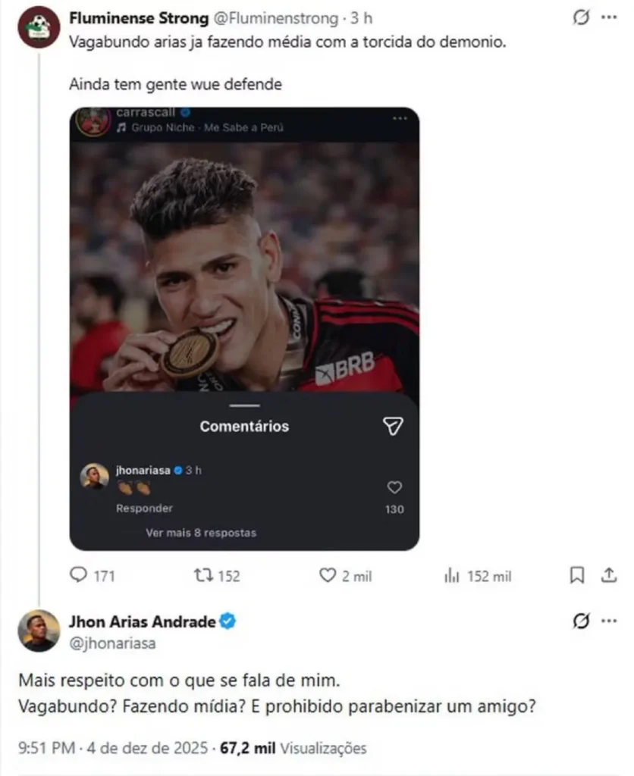
Task: Like the tweet via the heart icon
Action: pos(328,576)
